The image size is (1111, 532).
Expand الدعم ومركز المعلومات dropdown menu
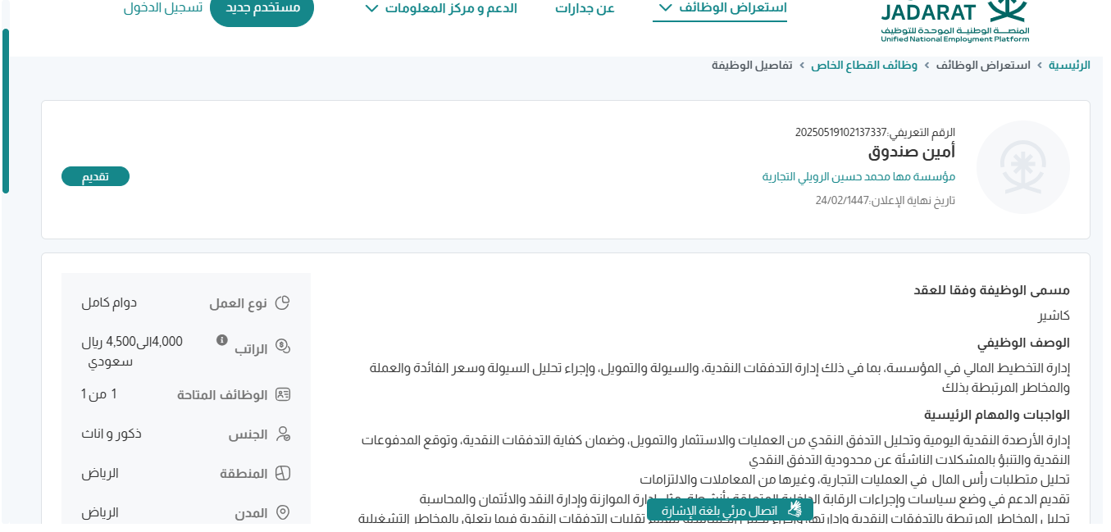click(x=440, y=8)
